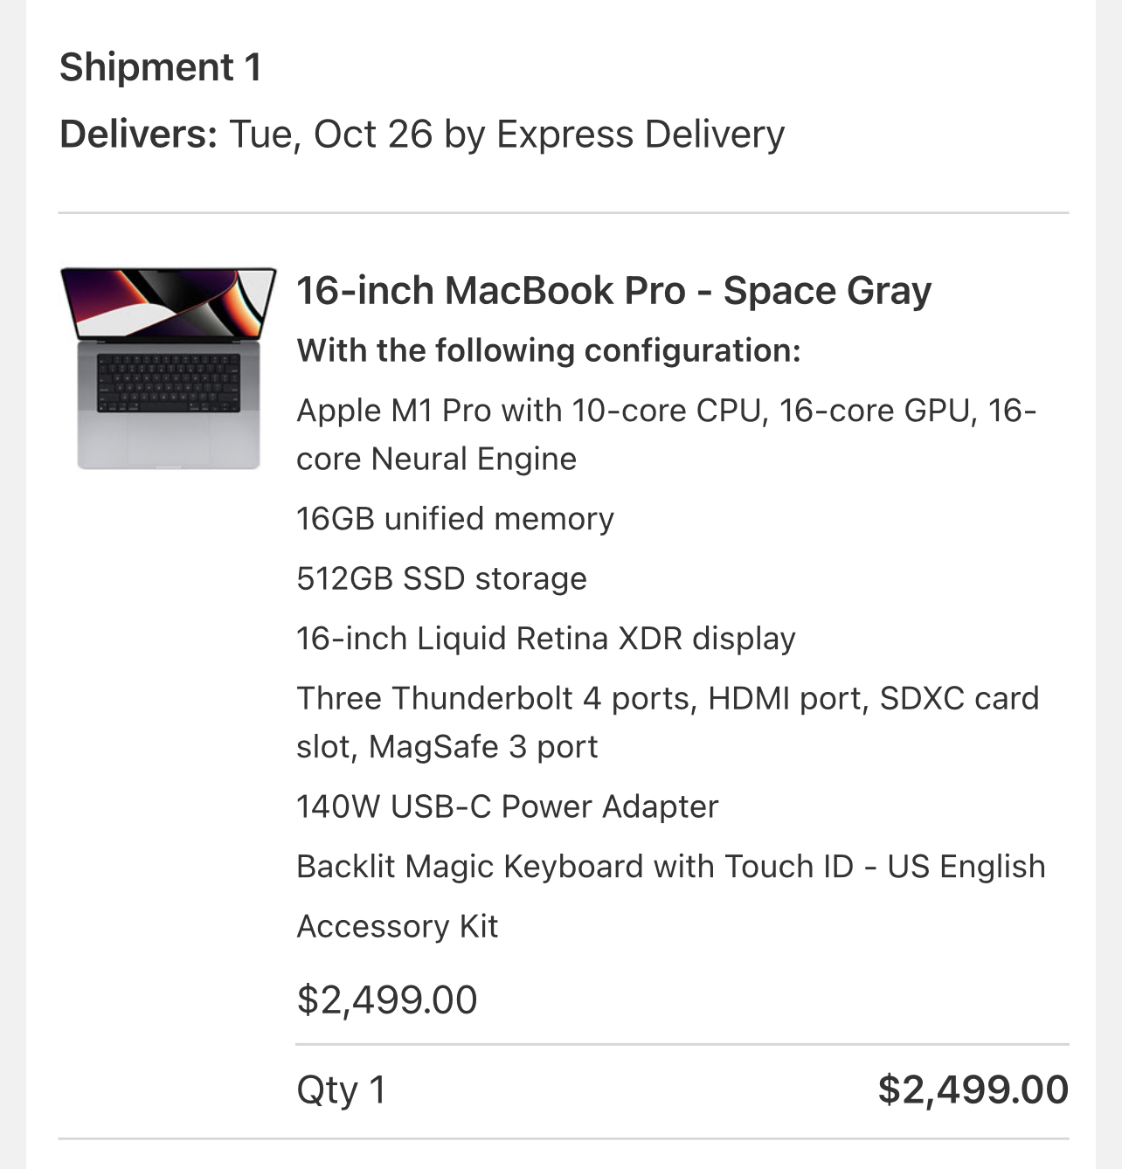
Task: Click the Three Thunderbolt 4 ports line
Action: 668,699
